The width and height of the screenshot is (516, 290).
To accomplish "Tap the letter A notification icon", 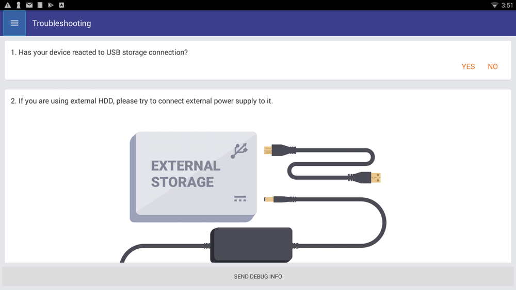I will pyautogui.click(x=61, y=5).
